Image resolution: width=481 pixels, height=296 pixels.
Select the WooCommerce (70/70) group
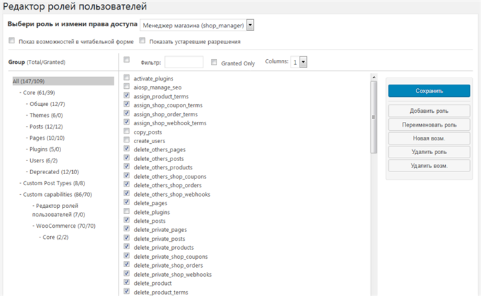click(x=64, y=226)
